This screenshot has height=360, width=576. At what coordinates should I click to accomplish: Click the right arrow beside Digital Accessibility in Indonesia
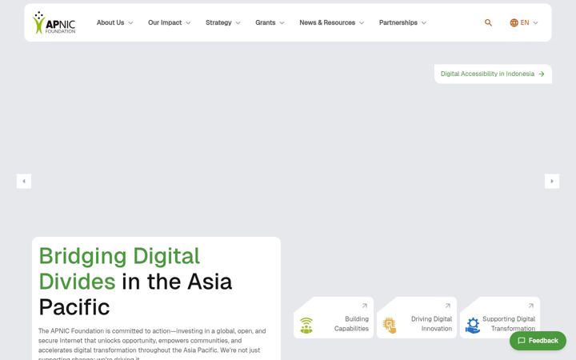point(542,74)
